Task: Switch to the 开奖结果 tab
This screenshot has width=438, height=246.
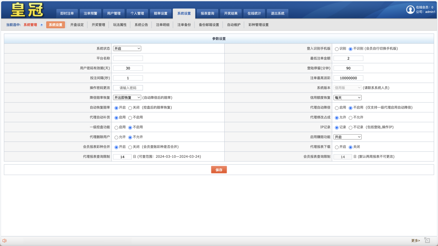Action: [x=231, y=13]
